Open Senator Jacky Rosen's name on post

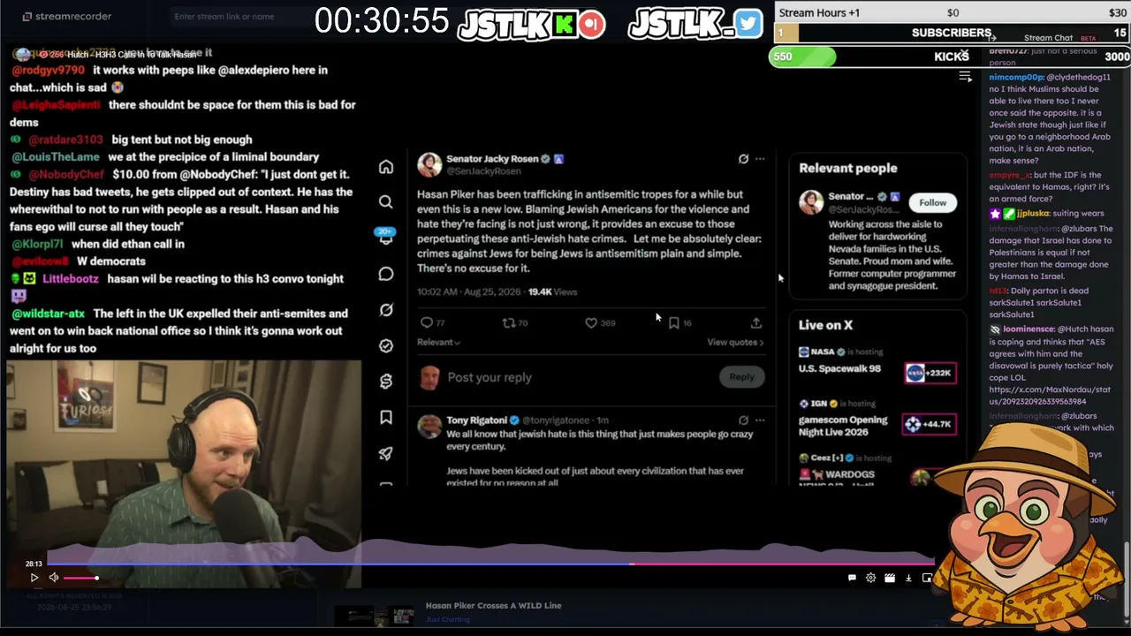492,159
